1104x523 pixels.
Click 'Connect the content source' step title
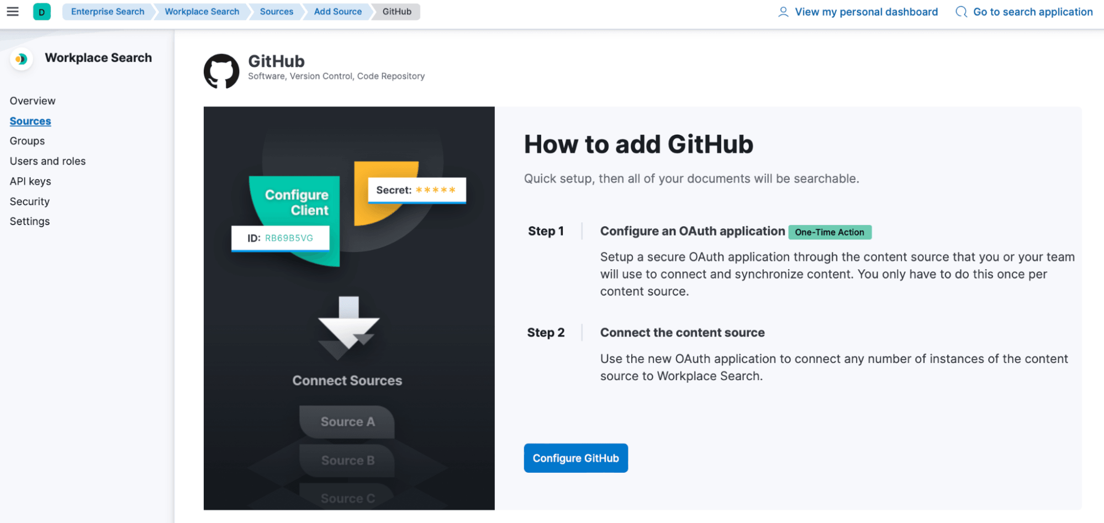click(x=682, y=333)
